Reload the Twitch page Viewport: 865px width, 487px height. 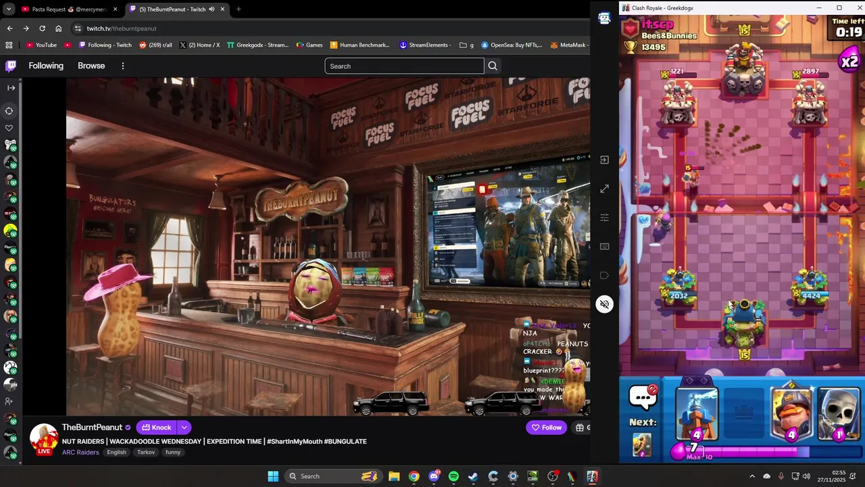[42, 28]
